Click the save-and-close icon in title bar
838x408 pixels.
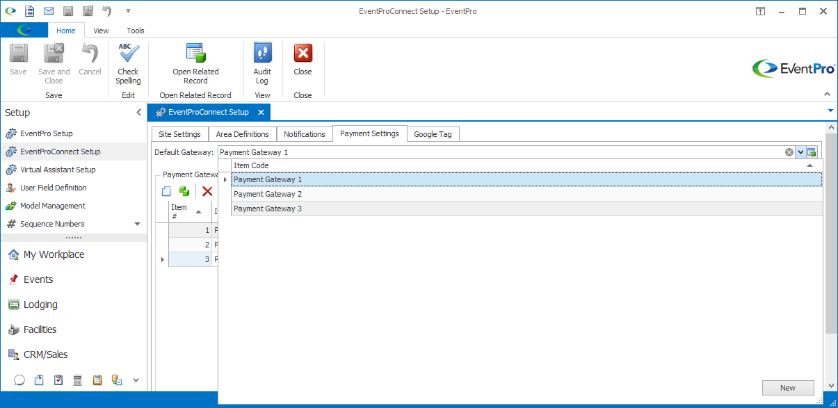pos(88,11)
